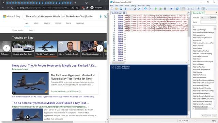
Task: Click the Paste clipboard icon in ISE toolbar
Action: 135,9
